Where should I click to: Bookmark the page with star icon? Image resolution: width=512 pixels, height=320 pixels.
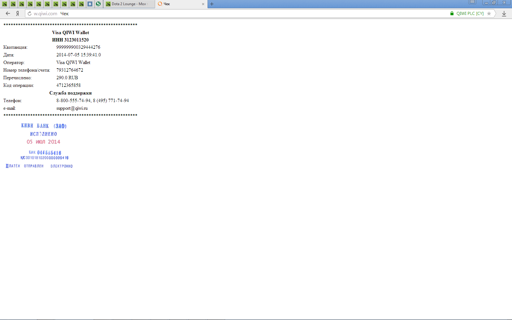pyautogui.click(x=489, y=13)
